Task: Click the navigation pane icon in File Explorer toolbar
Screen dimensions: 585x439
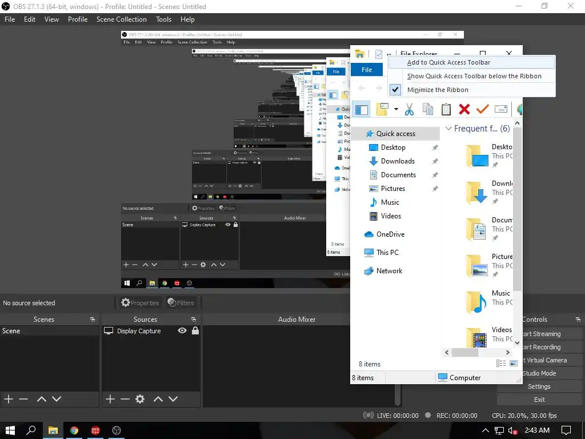Action: (361, 109)
